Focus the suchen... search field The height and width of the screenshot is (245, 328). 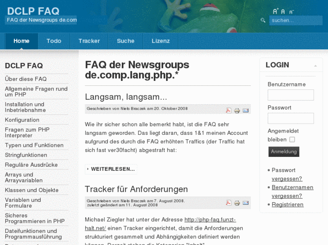[x=296, y=20]
